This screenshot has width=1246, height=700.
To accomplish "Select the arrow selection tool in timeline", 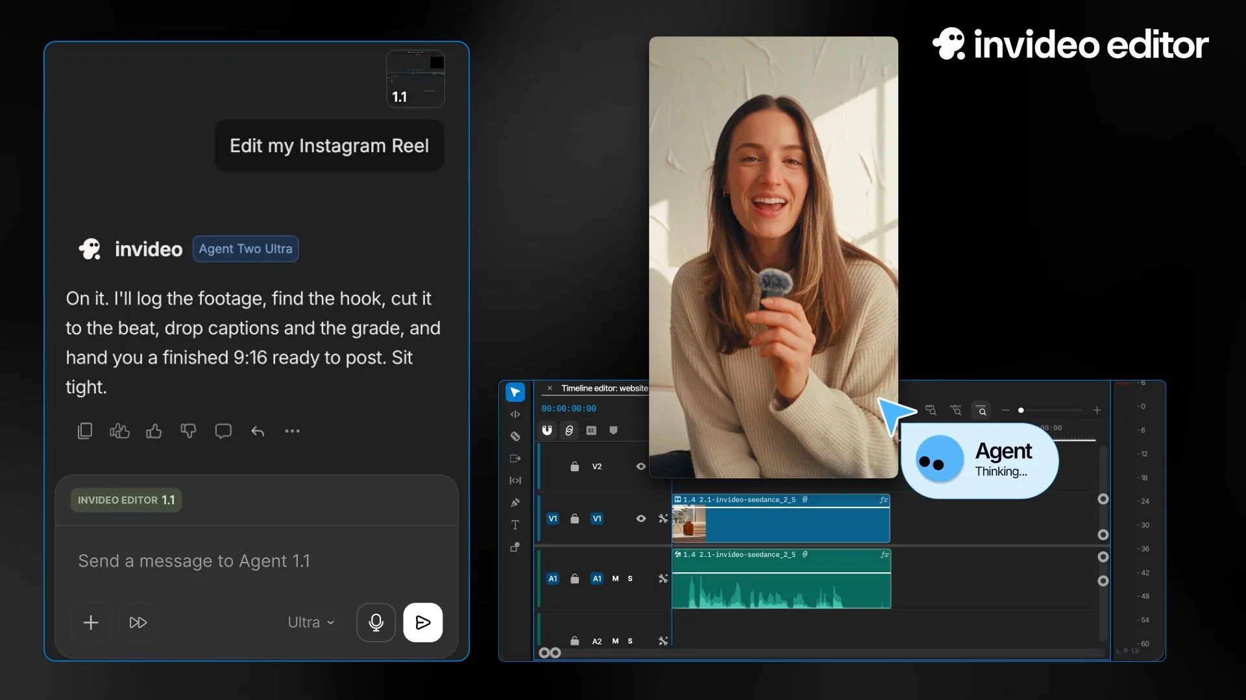I will [x=515, y=392].
